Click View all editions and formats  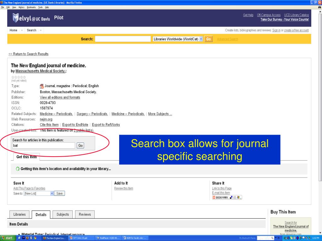click(60, 97)
